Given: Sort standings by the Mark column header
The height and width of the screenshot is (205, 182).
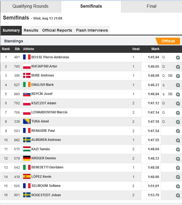Looking at the screenshot, I should click(155, 49).
